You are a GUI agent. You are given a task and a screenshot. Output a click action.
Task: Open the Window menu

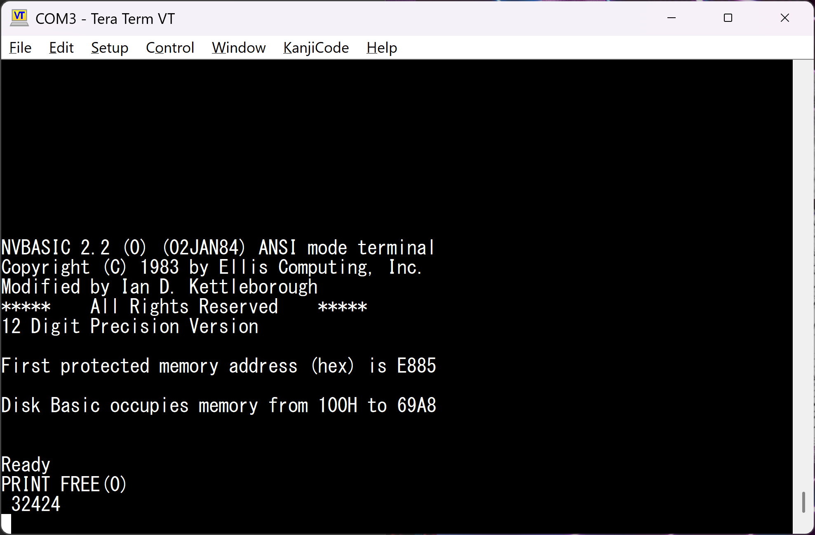coord(239,48)
